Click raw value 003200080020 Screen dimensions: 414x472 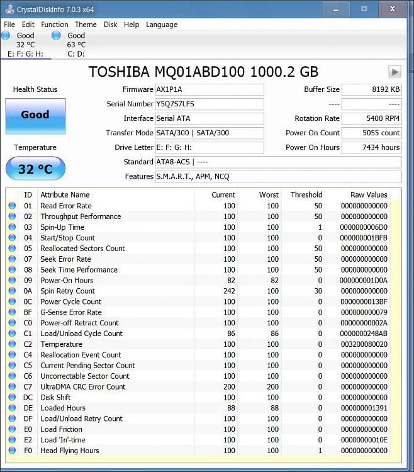(364, 344)
